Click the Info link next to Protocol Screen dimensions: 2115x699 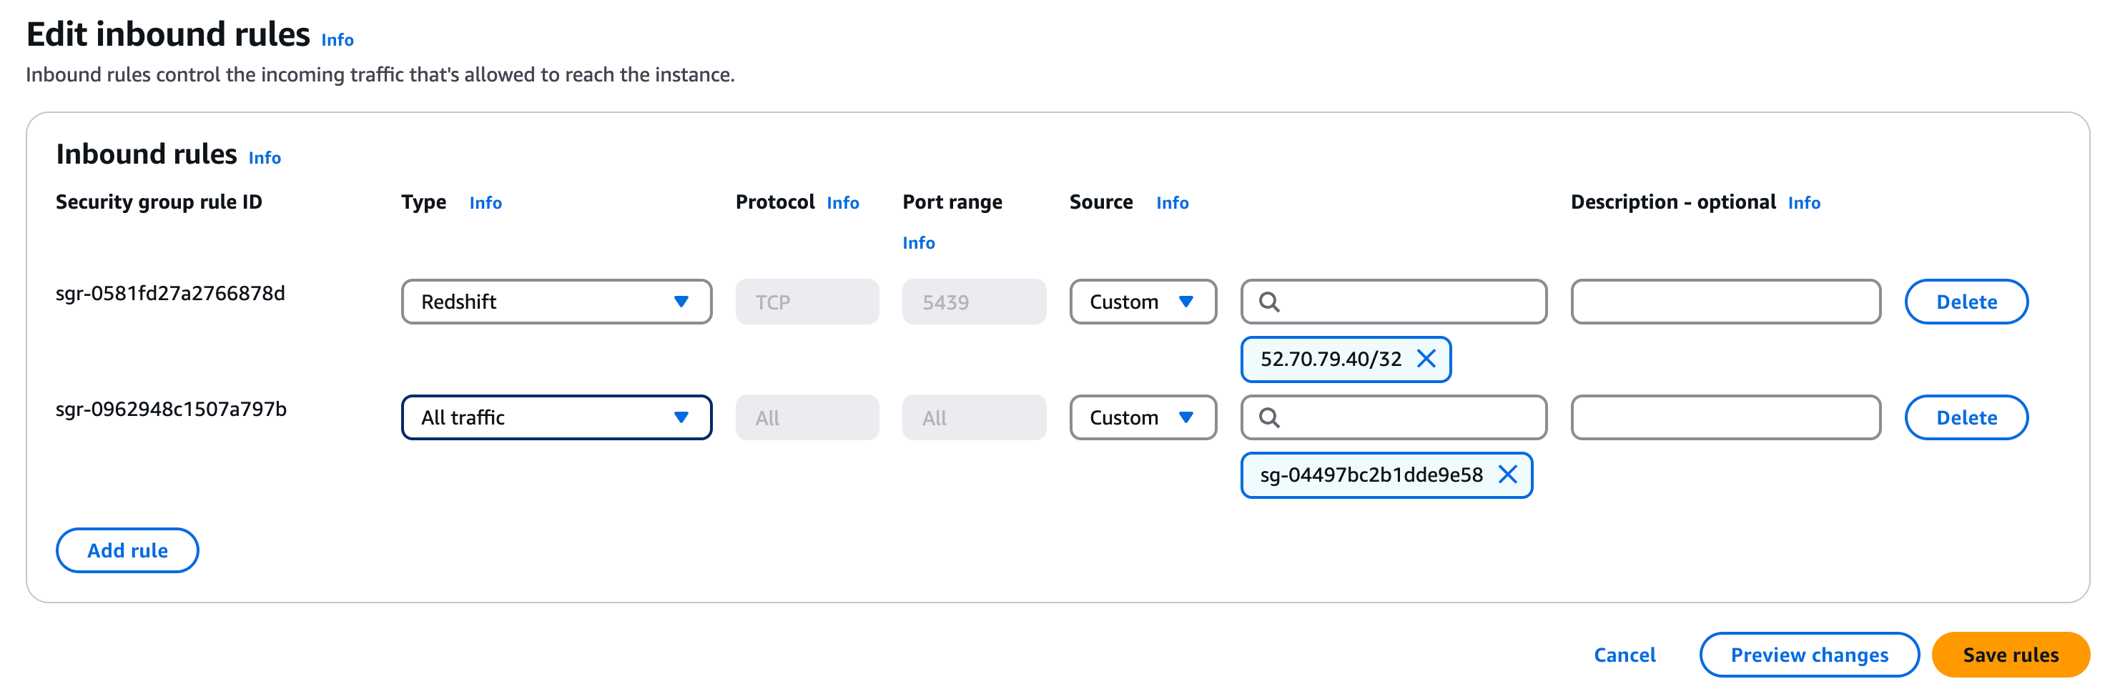tap(842, 202)
